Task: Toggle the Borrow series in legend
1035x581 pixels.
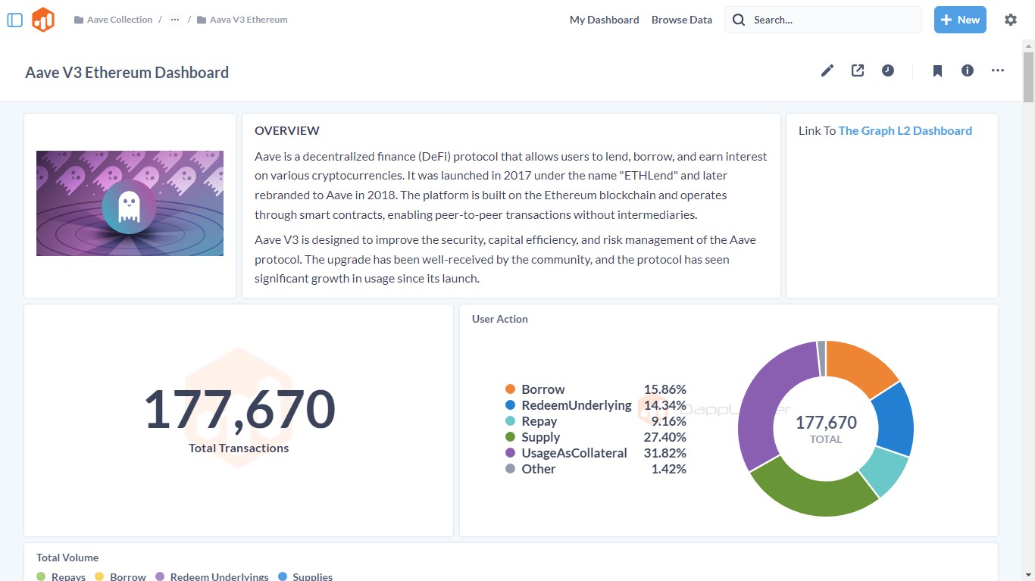Action: 543,389
